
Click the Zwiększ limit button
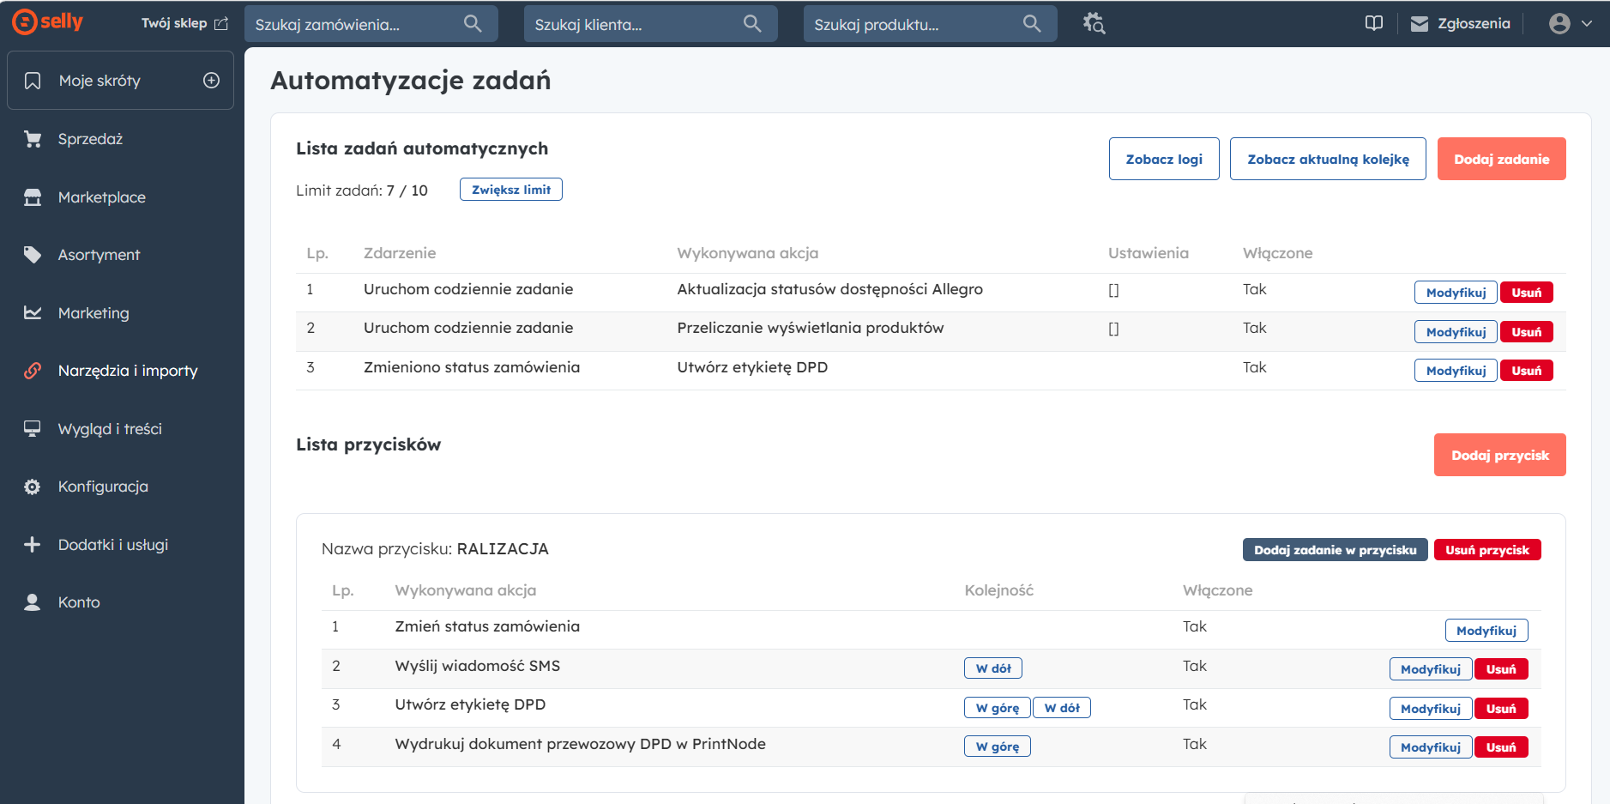click(x=511, y=190)
